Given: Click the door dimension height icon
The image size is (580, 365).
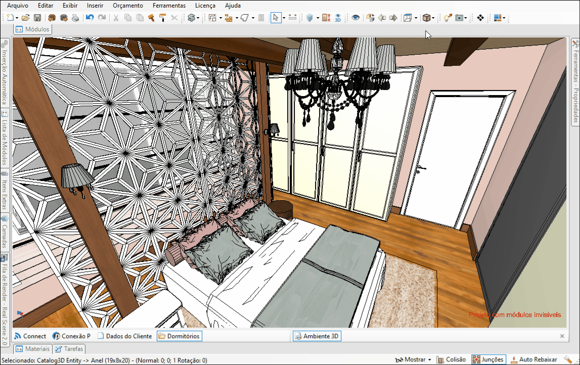Looking at the screenshot, I should click(x=326, y=18).
